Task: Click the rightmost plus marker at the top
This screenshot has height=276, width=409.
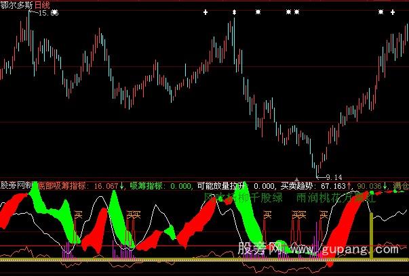Action: (x=393, y=12)
